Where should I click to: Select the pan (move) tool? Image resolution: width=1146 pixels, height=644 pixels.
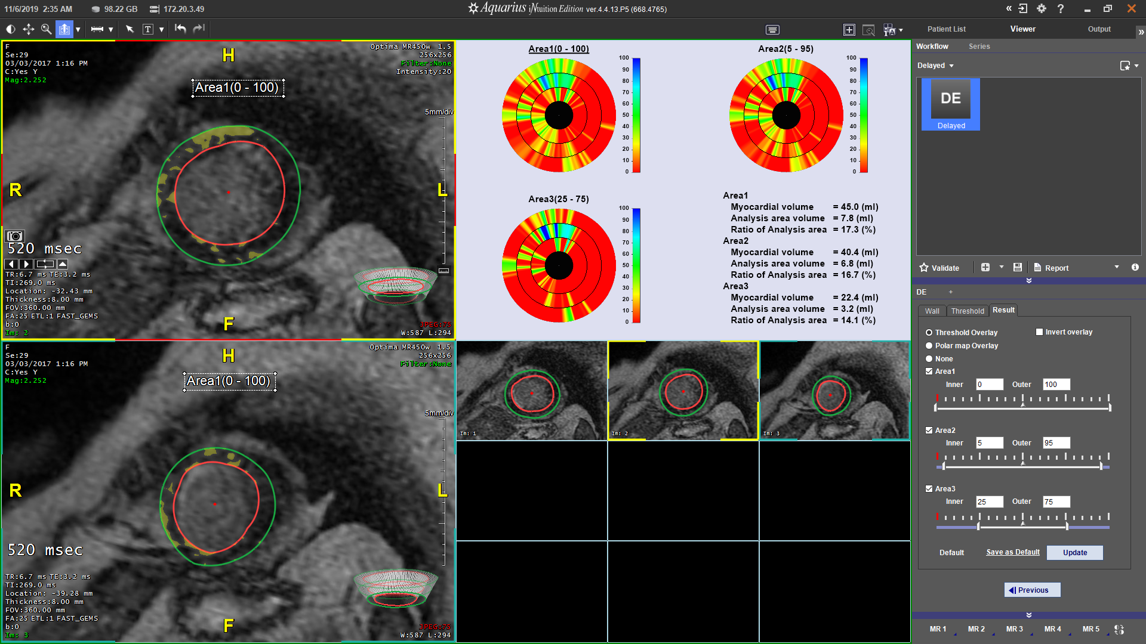pyautogui.click(x=28, y=29)
